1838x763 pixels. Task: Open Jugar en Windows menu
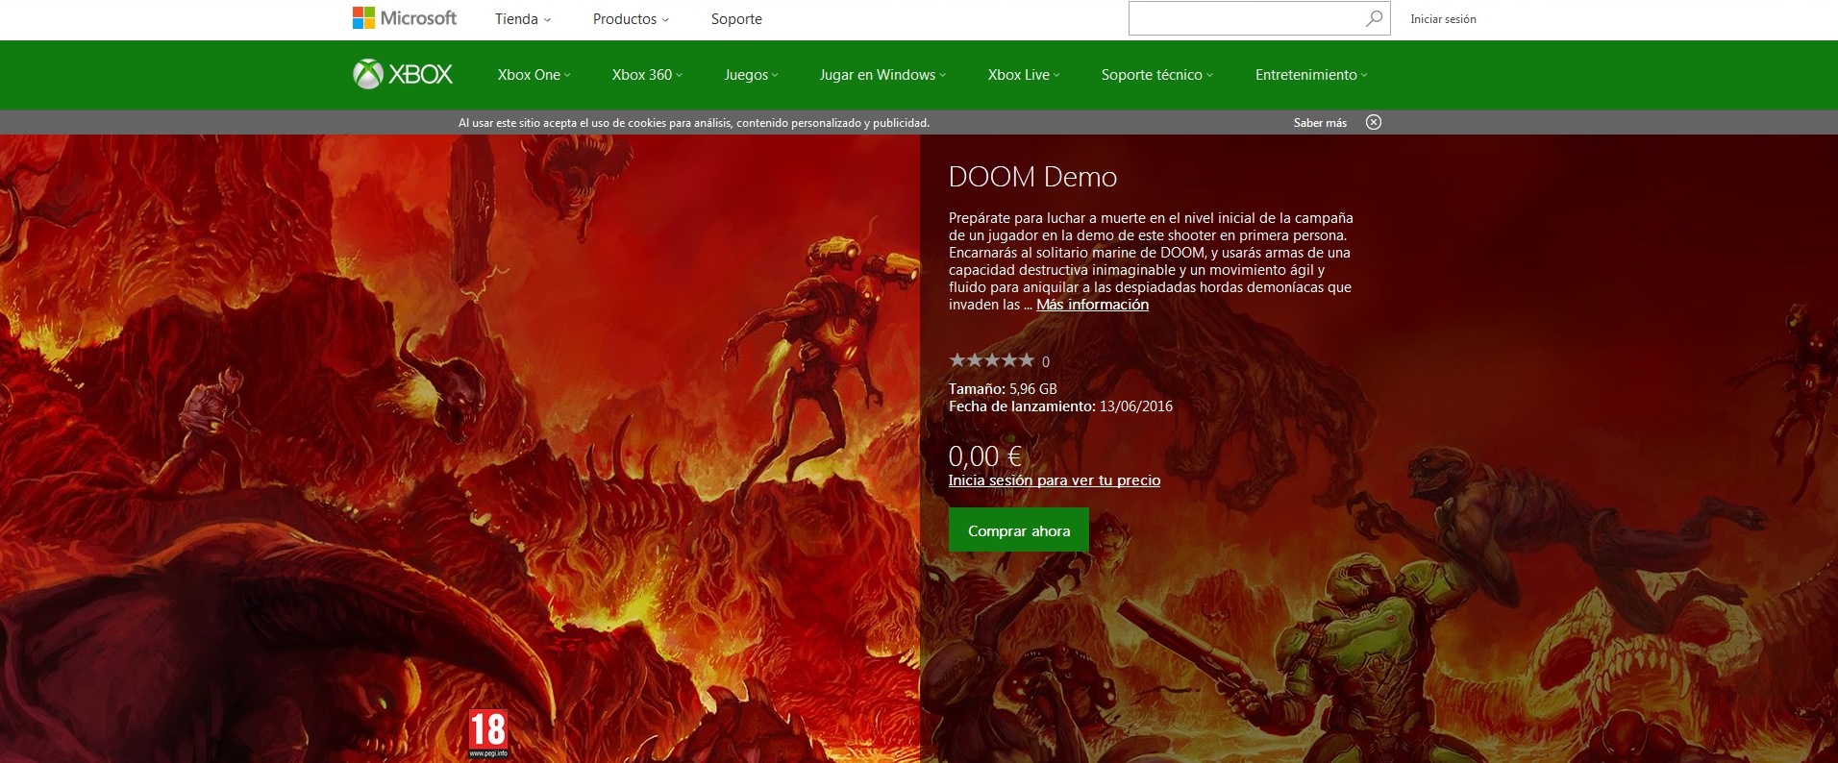[x=882, y=75]
